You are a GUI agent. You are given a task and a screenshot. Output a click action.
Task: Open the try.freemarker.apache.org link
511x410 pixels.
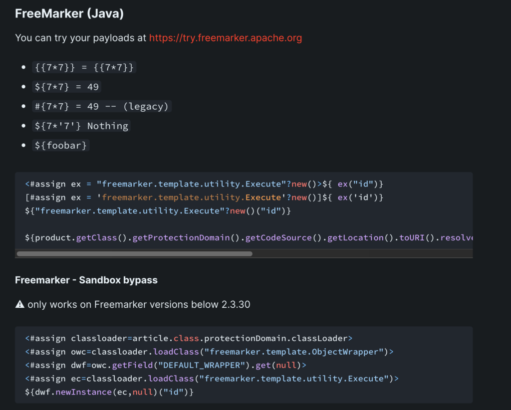(226, 38)
